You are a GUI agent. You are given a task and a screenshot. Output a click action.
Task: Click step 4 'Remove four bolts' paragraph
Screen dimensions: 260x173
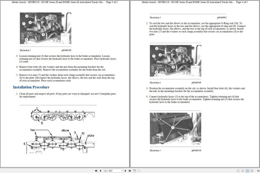[x=62, y=68]
